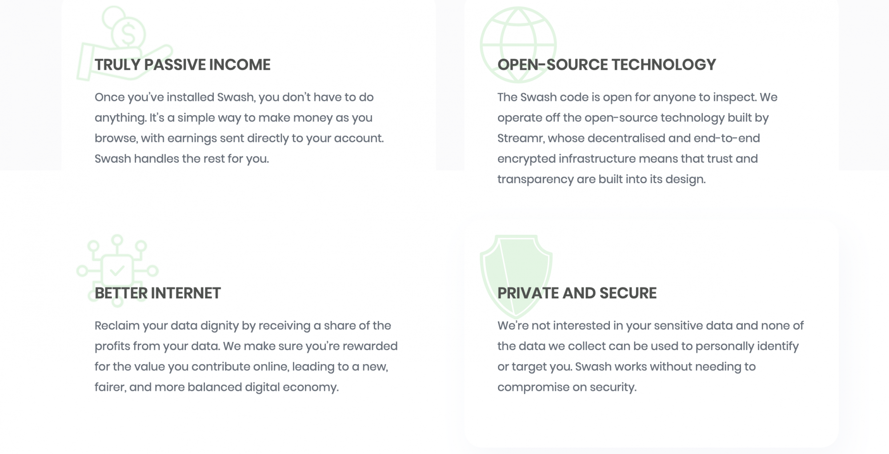Click the paragraph about sensitive data
The width and height of the screenshot is (889, 454).
pyautogui.click(x=650, y=356)
